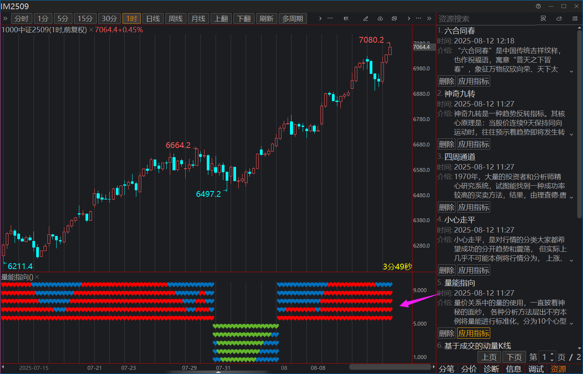The image size is (583, 374).
Task: Click the help question mark icon
Action: click(x=538, y=6)
